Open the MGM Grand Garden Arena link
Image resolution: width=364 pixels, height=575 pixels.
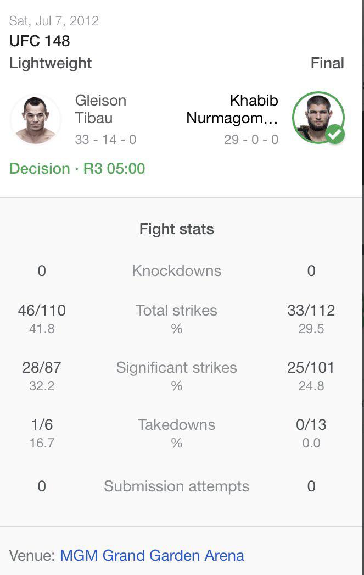point(152,555)
